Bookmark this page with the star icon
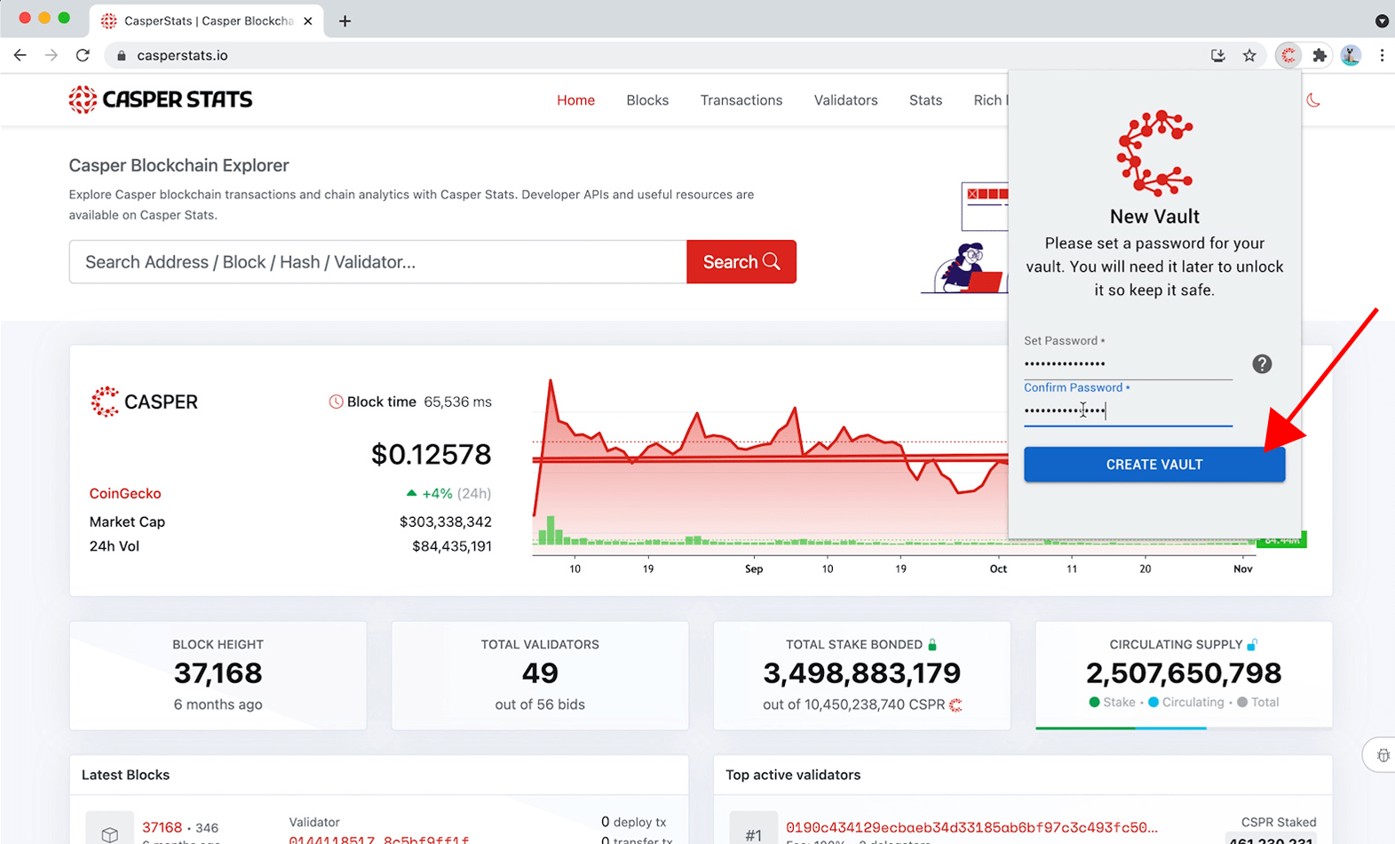This screenshot has width=1395, height=844. pos(1249,55)
